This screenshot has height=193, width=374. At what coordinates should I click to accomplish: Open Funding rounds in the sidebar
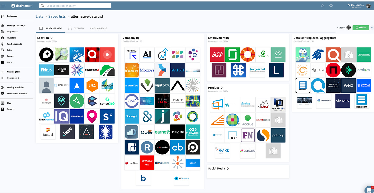(x=14, y=44)
